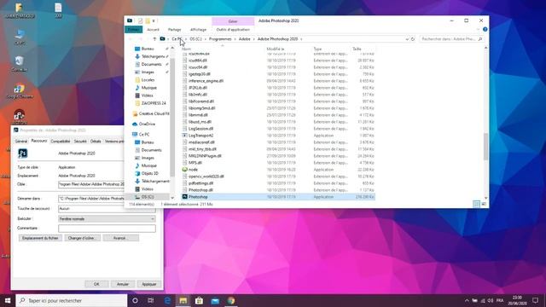Expand chevron after Adobe Photoshop 2020 breadcrumb
Screen dimensions: 546x307
pyautogui.click(x=301, y=39)
